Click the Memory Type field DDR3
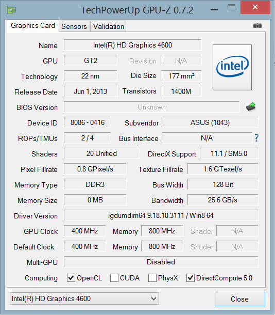275x315 pixels. coord(95,184)
